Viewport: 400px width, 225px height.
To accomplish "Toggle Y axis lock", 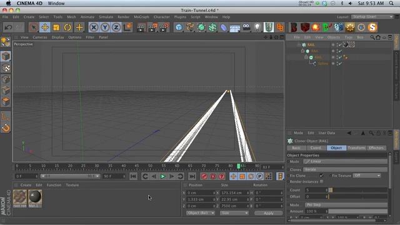I will [x=105, y=27].
